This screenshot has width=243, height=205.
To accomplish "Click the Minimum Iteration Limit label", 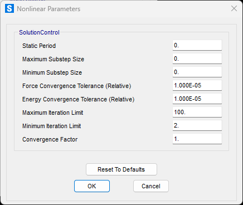I will pos(52,126).
